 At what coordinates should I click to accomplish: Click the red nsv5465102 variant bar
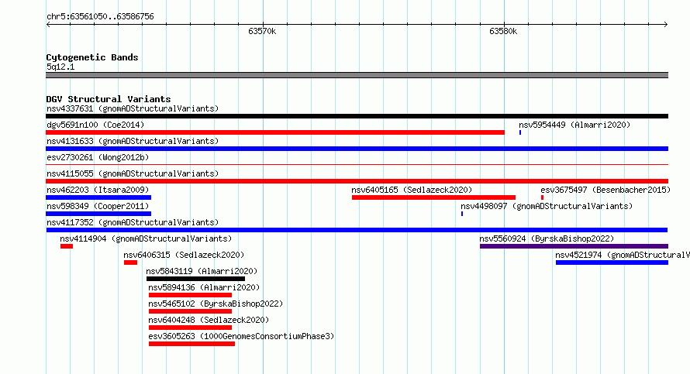click(190, 311)
